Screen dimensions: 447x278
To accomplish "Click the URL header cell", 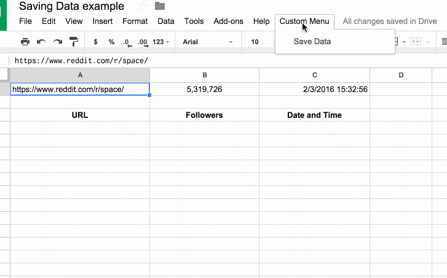I will click(x=80, y=115).
